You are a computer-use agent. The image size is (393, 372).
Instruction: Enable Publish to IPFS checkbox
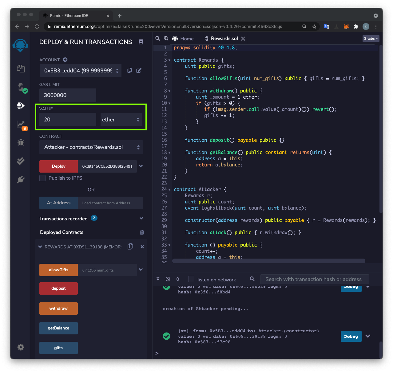(42, 178)
